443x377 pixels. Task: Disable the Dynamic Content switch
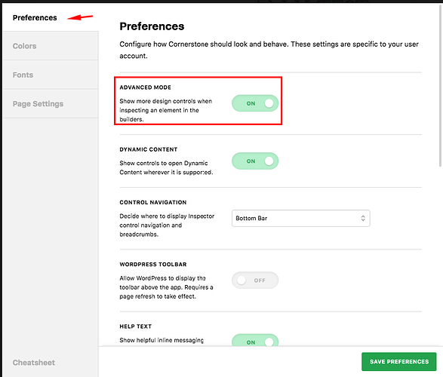pos(255,161)
